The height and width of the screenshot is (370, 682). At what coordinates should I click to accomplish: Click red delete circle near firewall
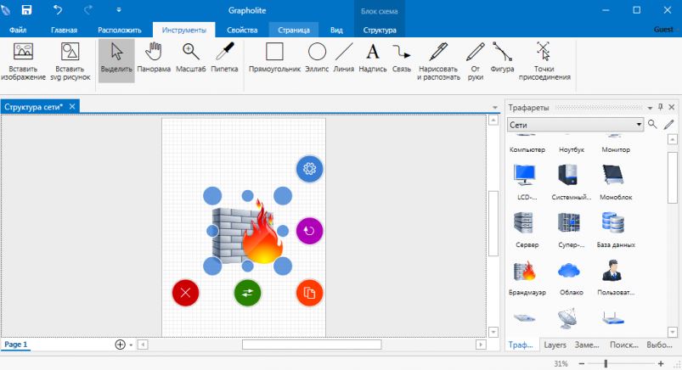(x=185, y=293)
